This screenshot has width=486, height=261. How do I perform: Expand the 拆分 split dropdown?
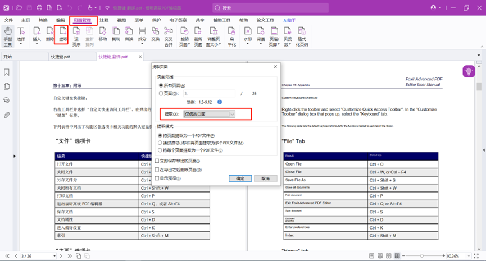pyautogui.click(x=142, y=44)
